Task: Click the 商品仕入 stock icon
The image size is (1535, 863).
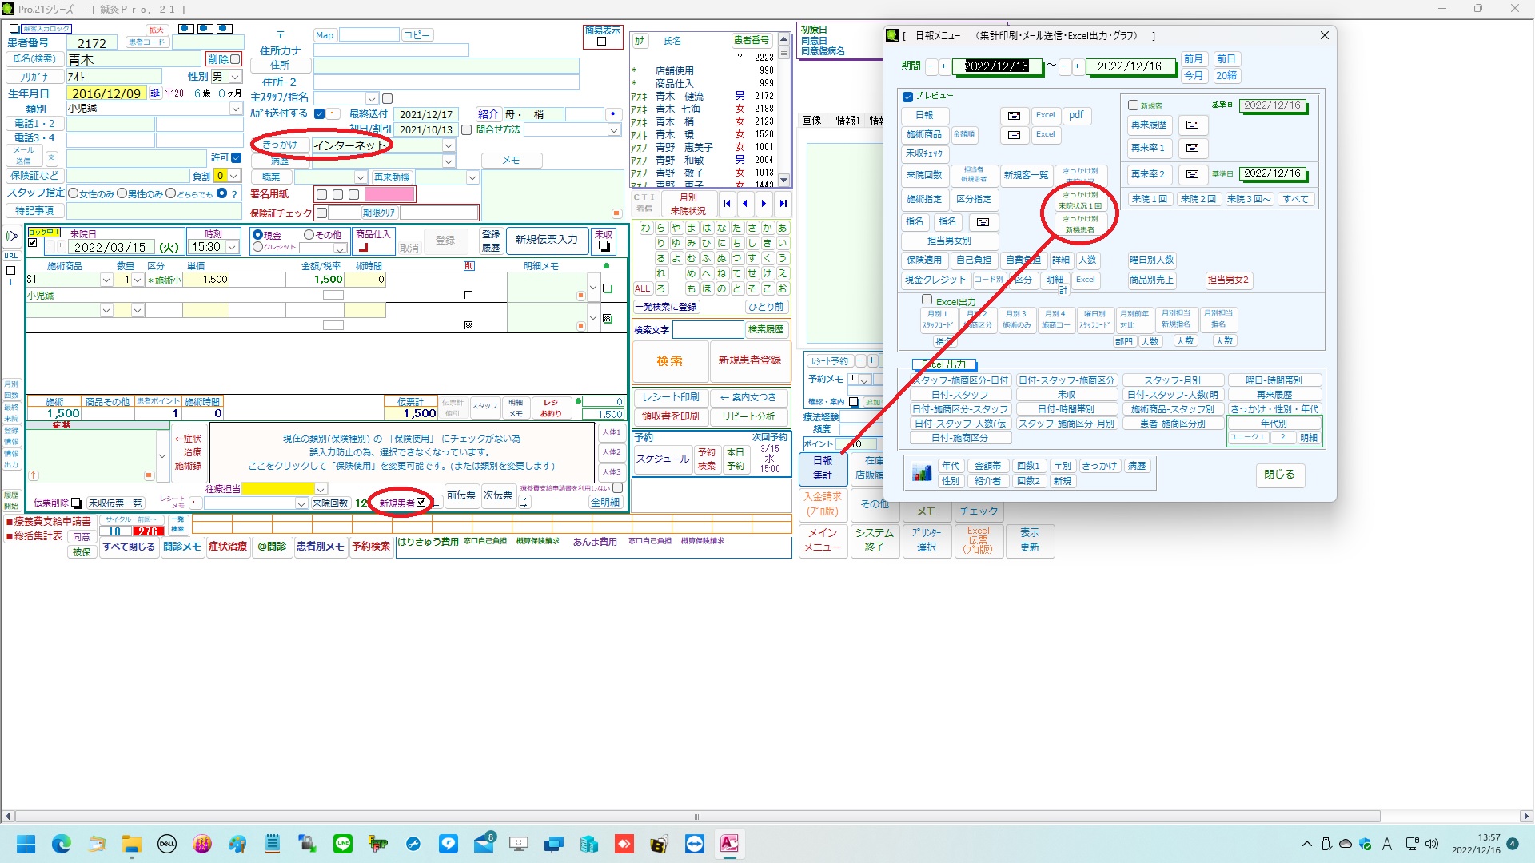Action: click(x=362, y=246)
